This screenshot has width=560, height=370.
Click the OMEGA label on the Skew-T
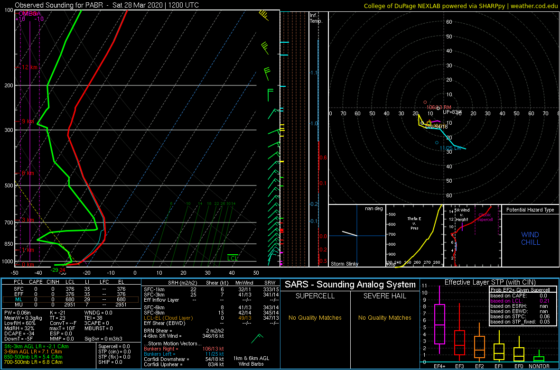[29, 14]
